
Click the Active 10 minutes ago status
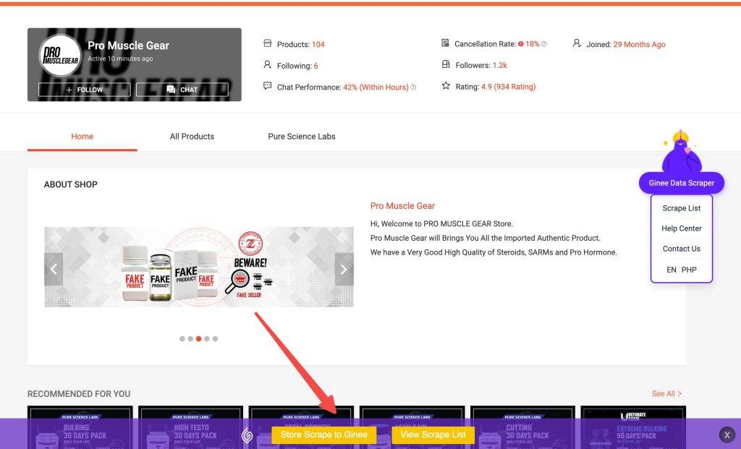click(x=120, y=59)
